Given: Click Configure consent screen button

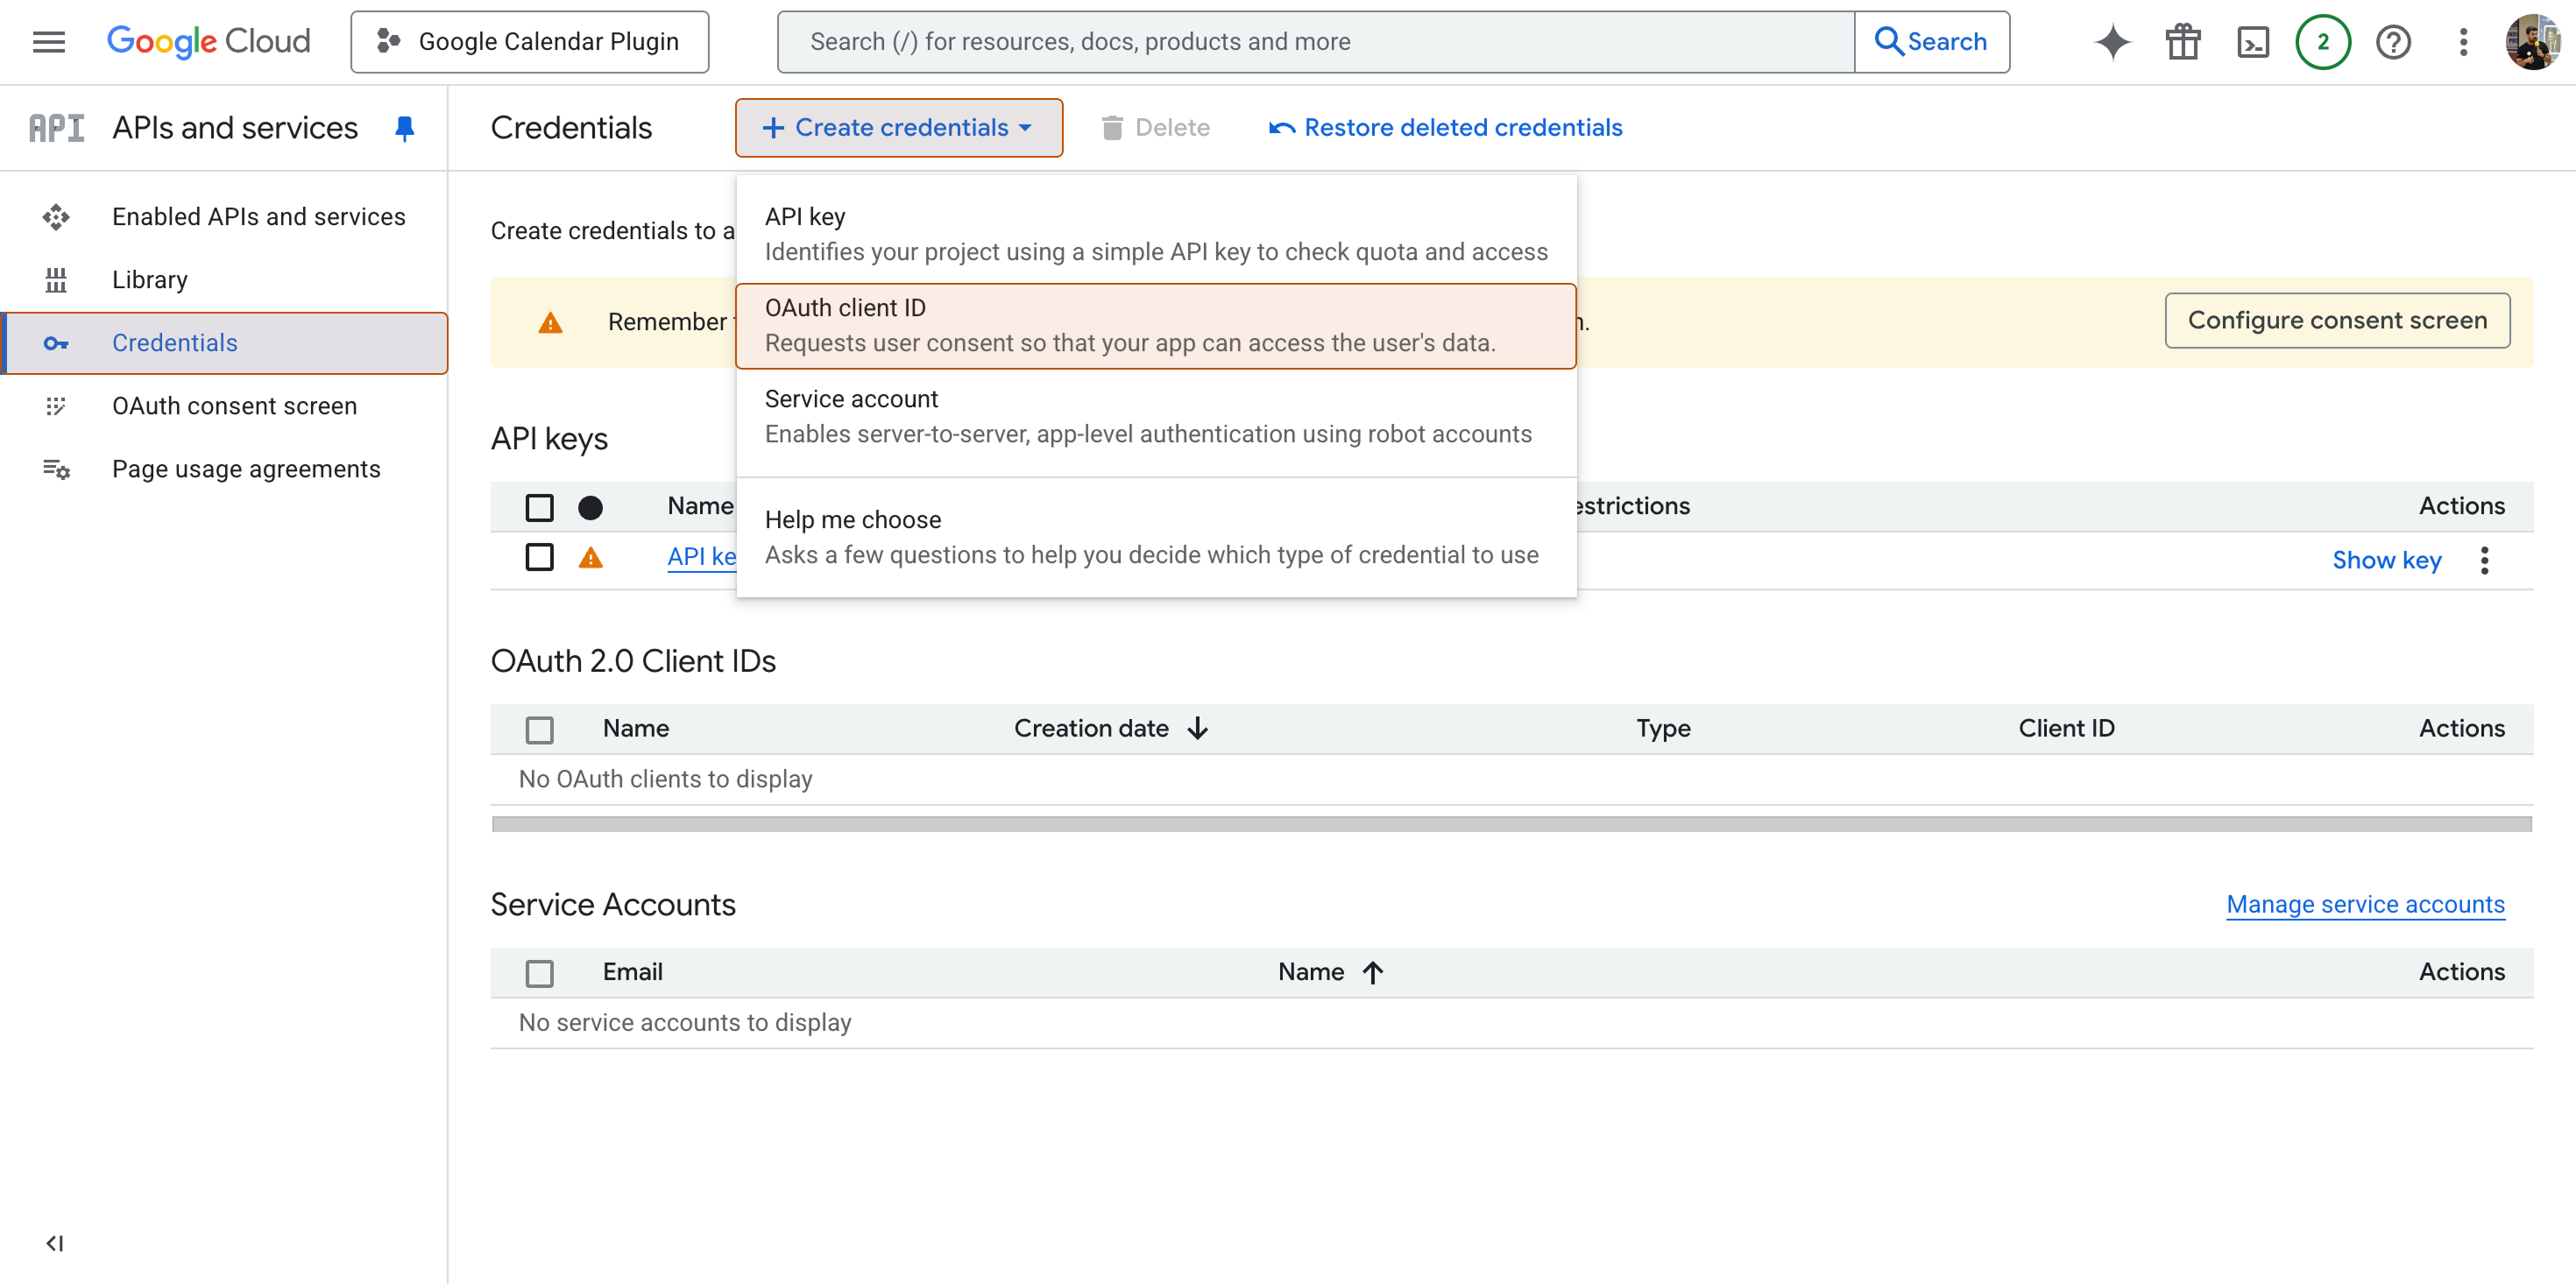Looking at the screenshot, I should (2336, 320).
